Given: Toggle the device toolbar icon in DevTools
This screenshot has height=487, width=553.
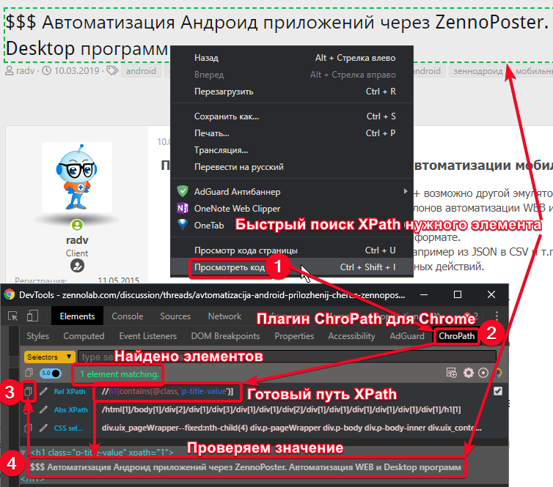Looking at the screenshot, I should tap(32, 316).
